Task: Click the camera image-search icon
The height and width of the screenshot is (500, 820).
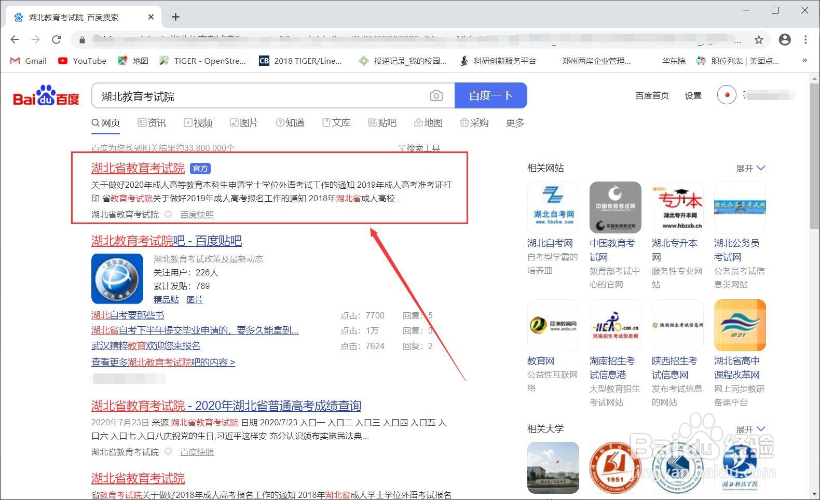Action: coord(436,95)
